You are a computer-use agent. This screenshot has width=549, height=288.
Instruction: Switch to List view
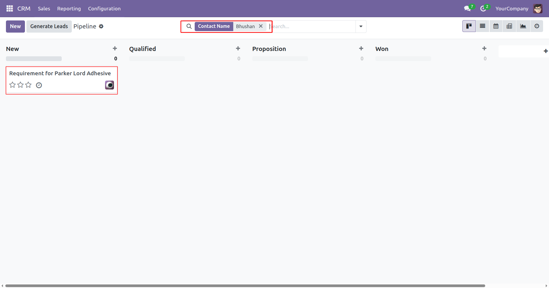tap(483, 26)
